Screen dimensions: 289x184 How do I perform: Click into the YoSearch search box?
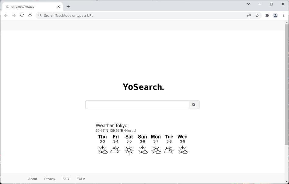(137, 105)
